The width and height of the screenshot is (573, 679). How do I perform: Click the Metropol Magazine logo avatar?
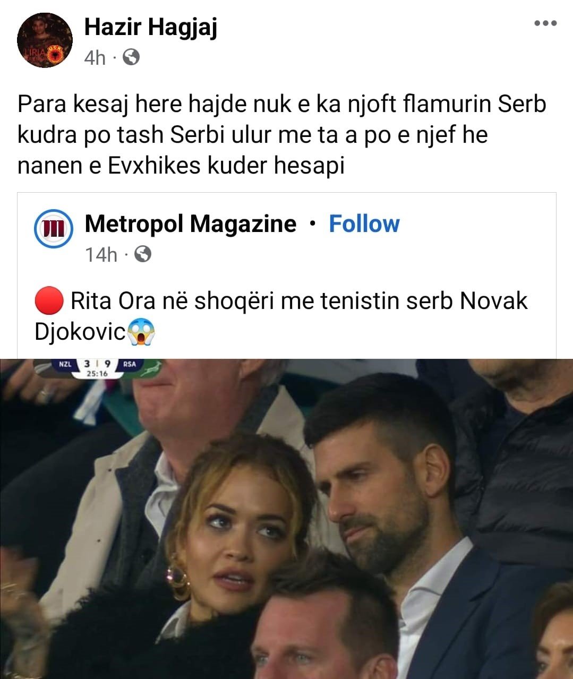53,229
